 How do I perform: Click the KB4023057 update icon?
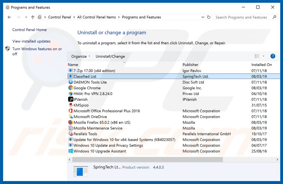pyautogui.click(x=71, y=140)
